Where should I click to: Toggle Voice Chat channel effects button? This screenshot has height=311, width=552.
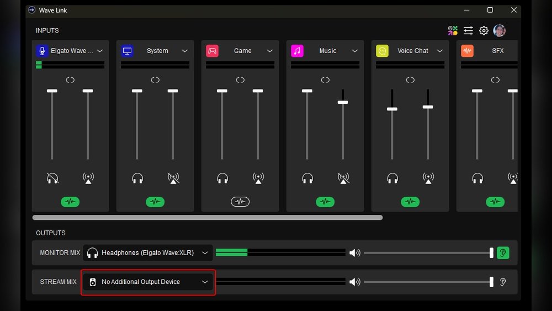coord(410,202)
